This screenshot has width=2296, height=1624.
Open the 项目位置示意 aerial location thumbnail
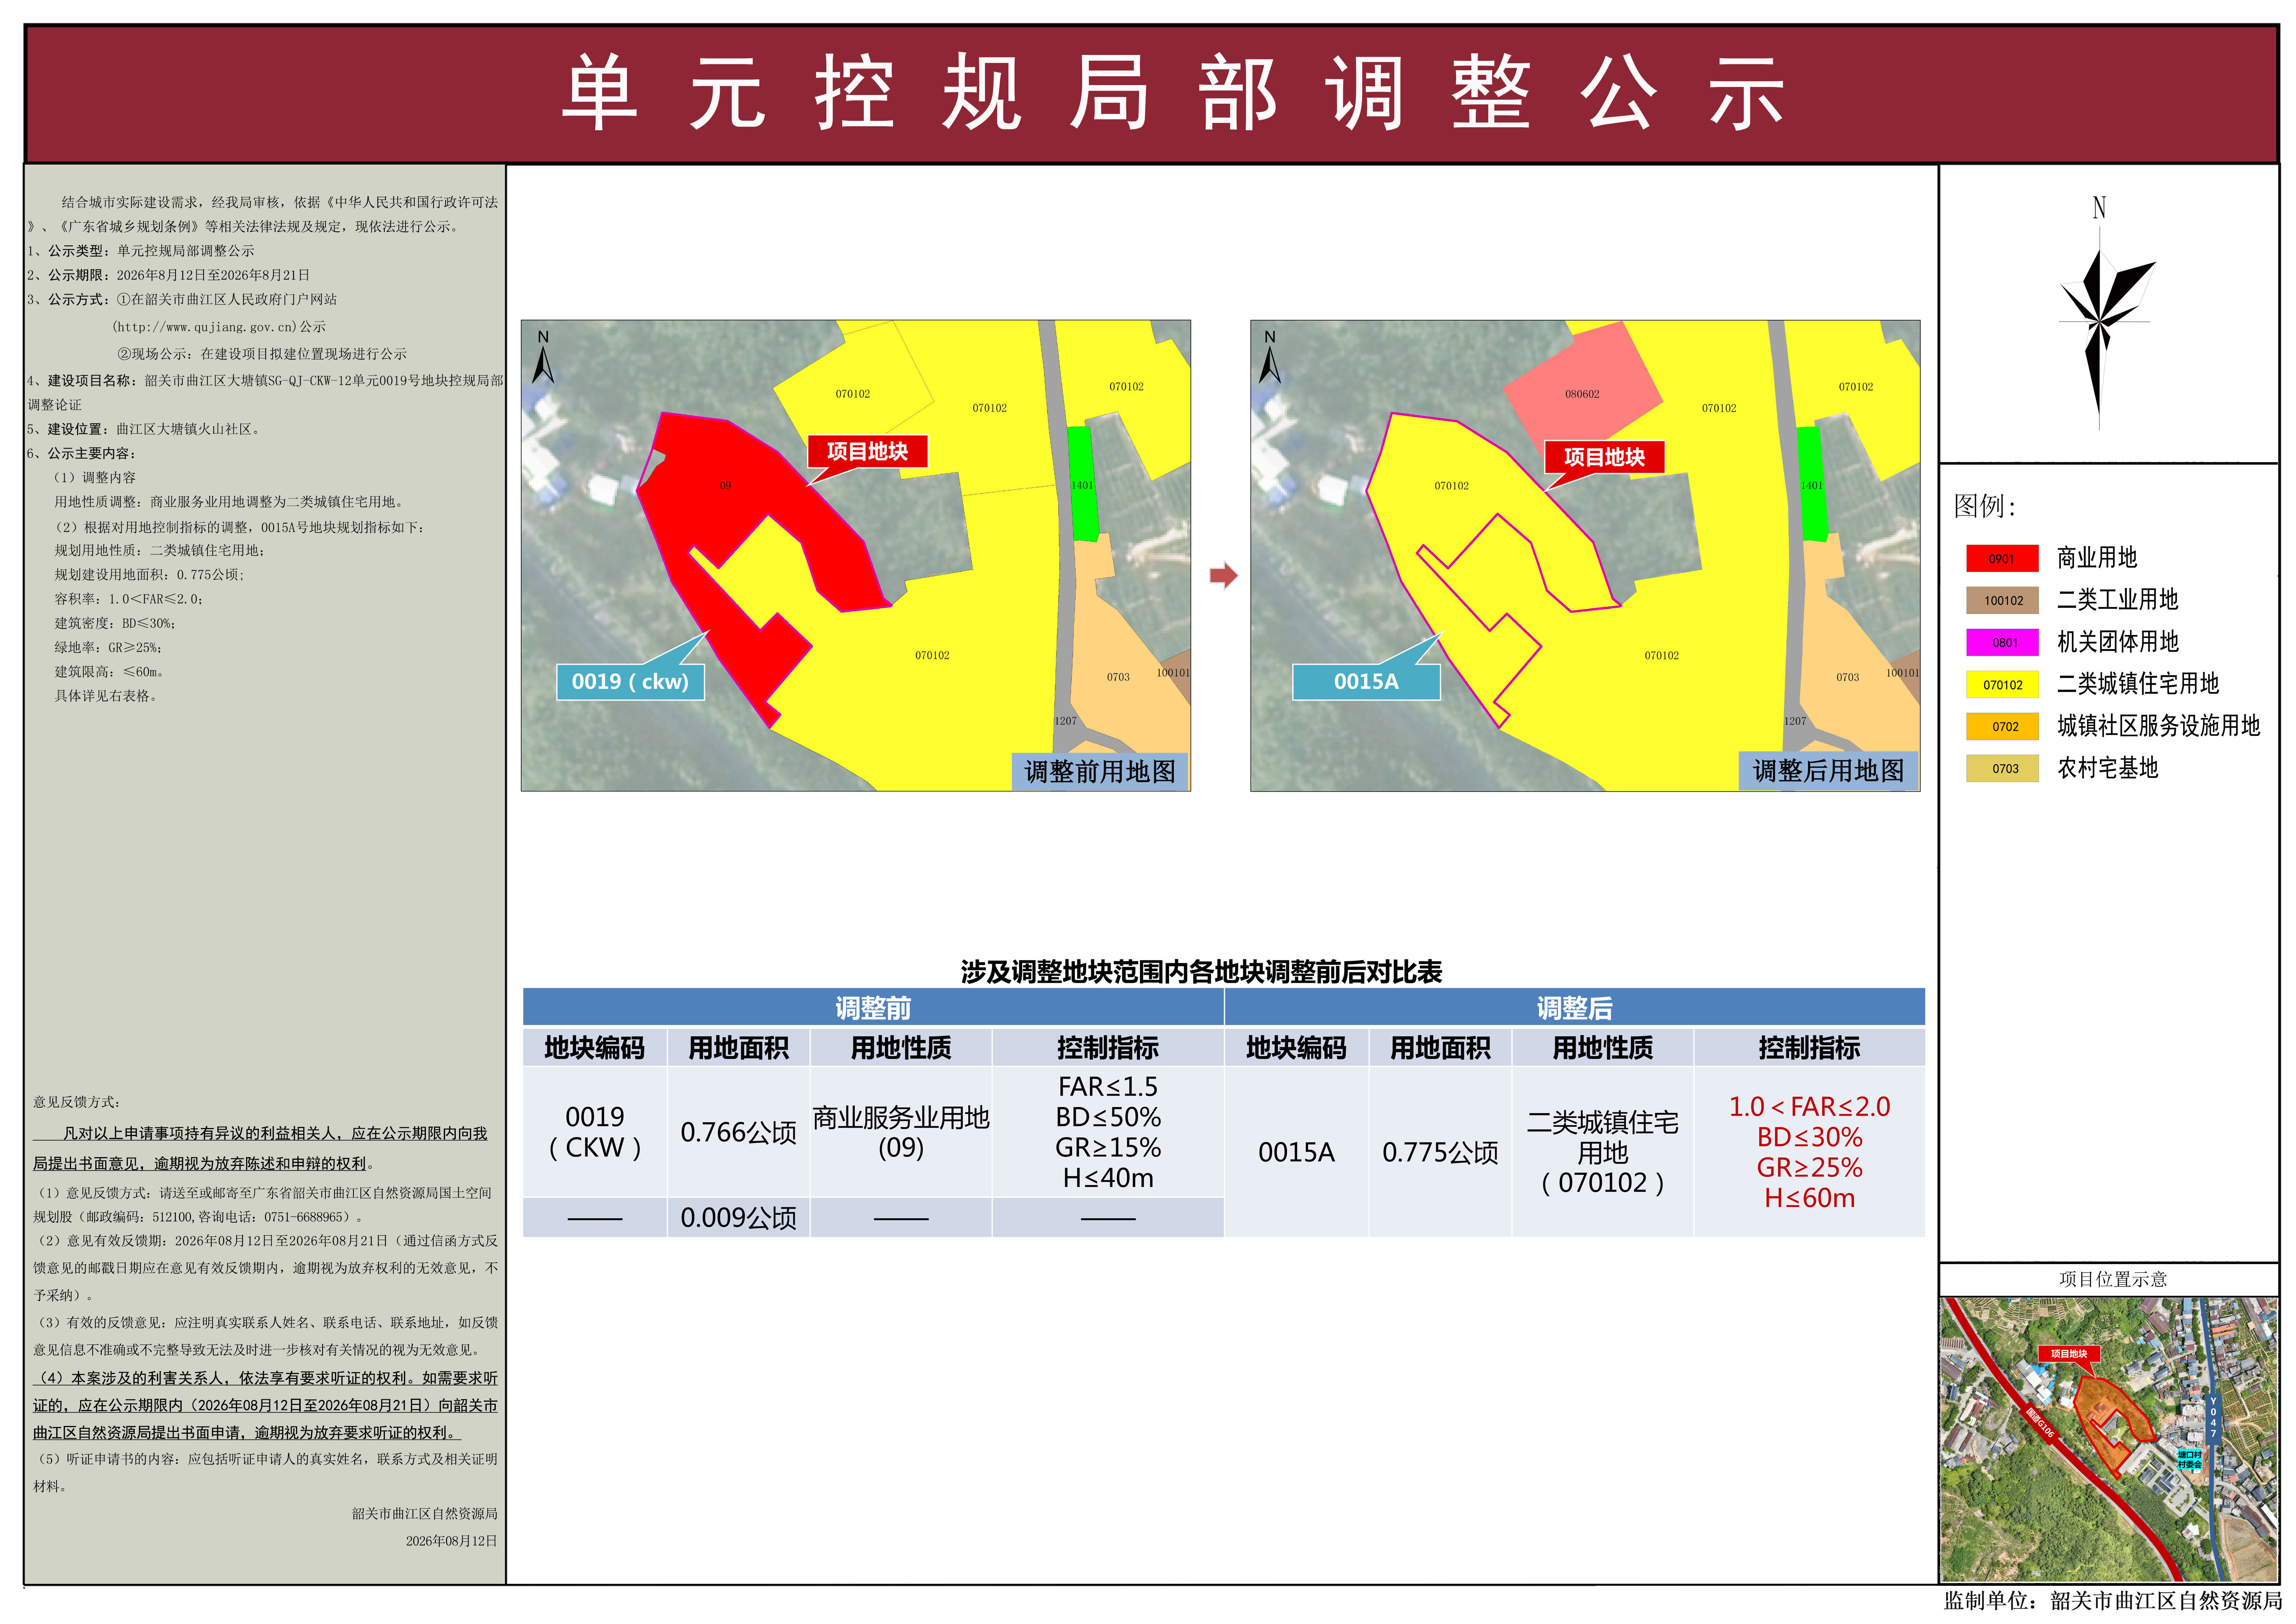coord(2109,1439)
